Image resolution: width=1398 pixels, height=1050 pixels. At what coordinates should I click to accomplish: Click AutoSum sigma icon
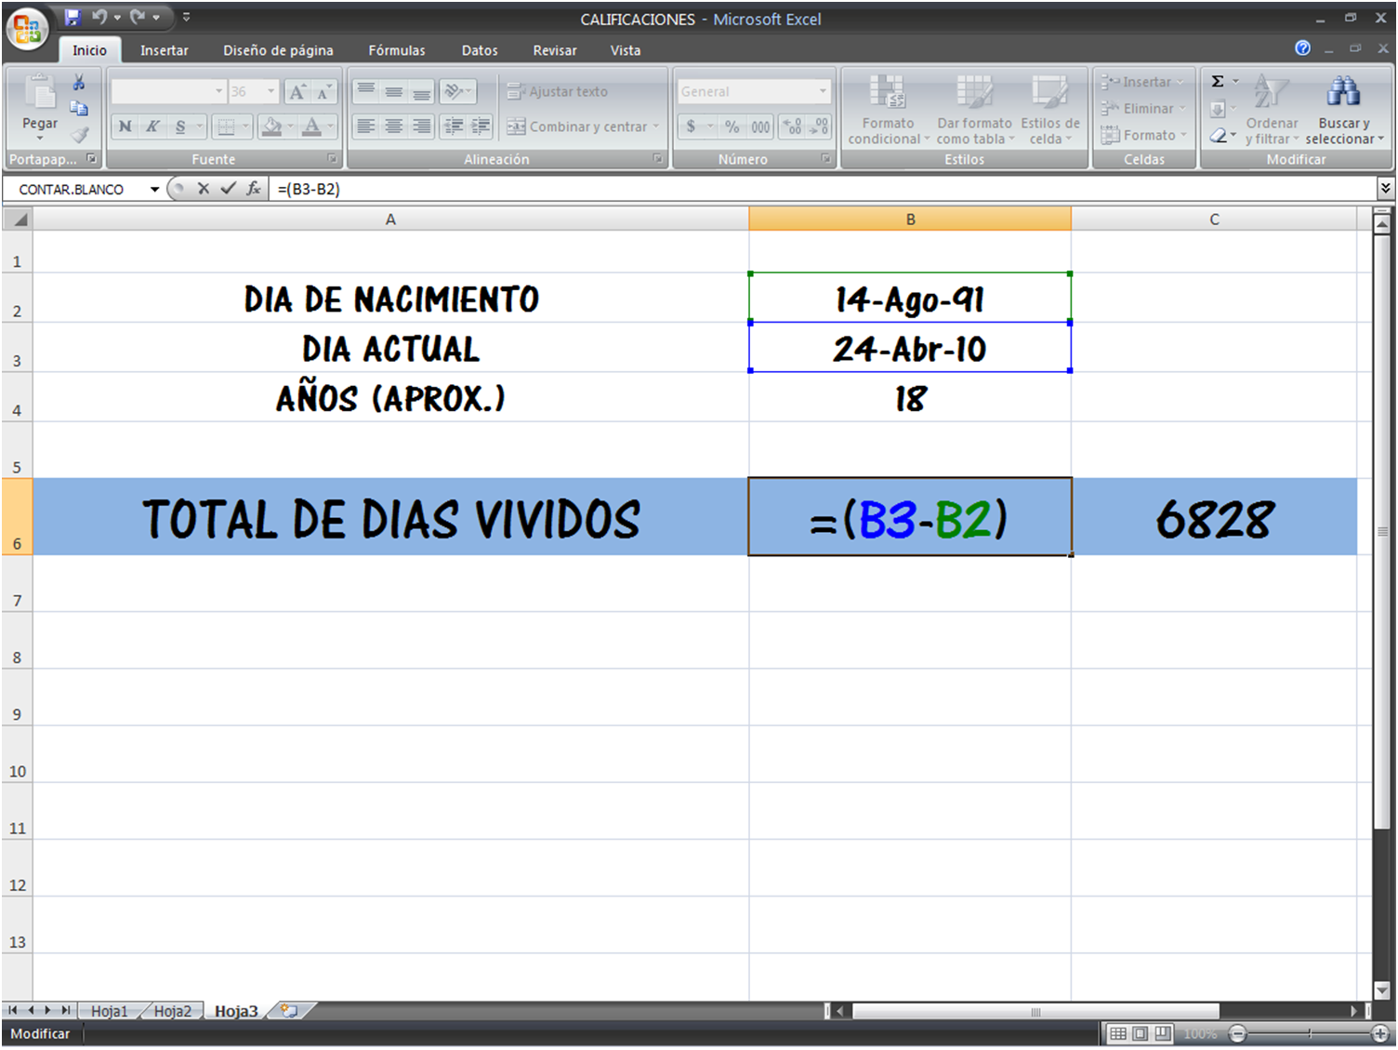(x=1218, y=82)
